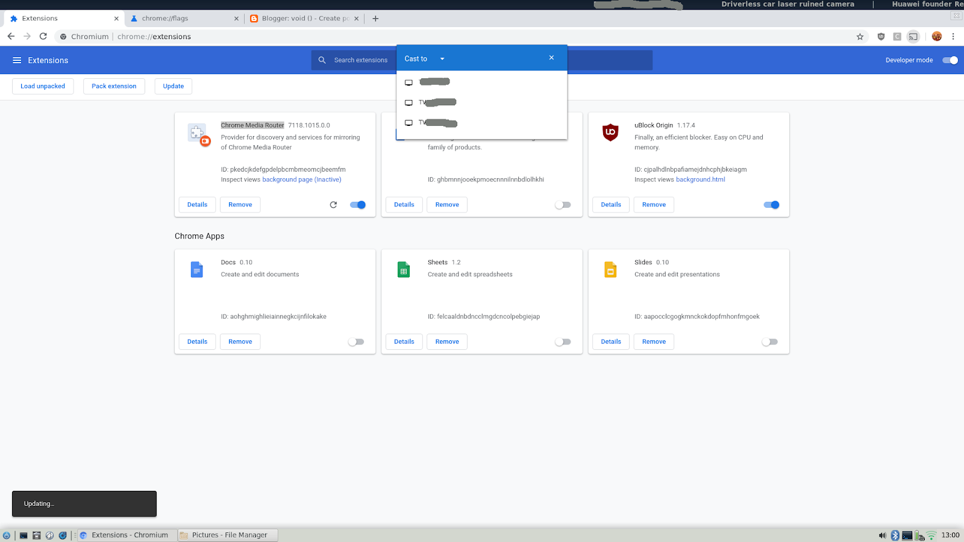This screenshot has width=964, height=542.
Task: Toggle Developer mode switch
Action: [950, 60]
